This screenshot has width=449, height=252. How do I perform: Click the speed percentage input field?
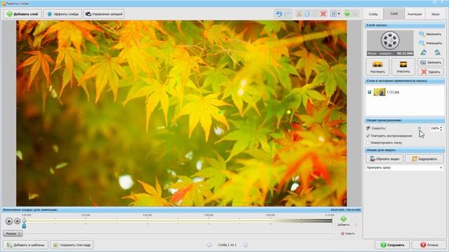[434, 128]
